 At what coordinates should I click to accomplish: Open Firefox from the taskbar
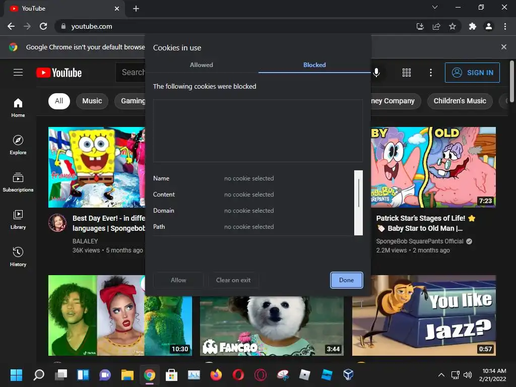point(216,375)
